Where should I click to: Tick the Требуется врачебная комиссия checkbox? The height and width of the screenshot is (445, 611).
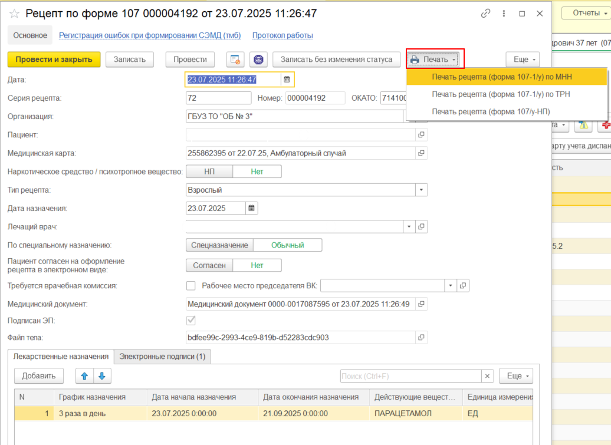(x=190, y=286)
